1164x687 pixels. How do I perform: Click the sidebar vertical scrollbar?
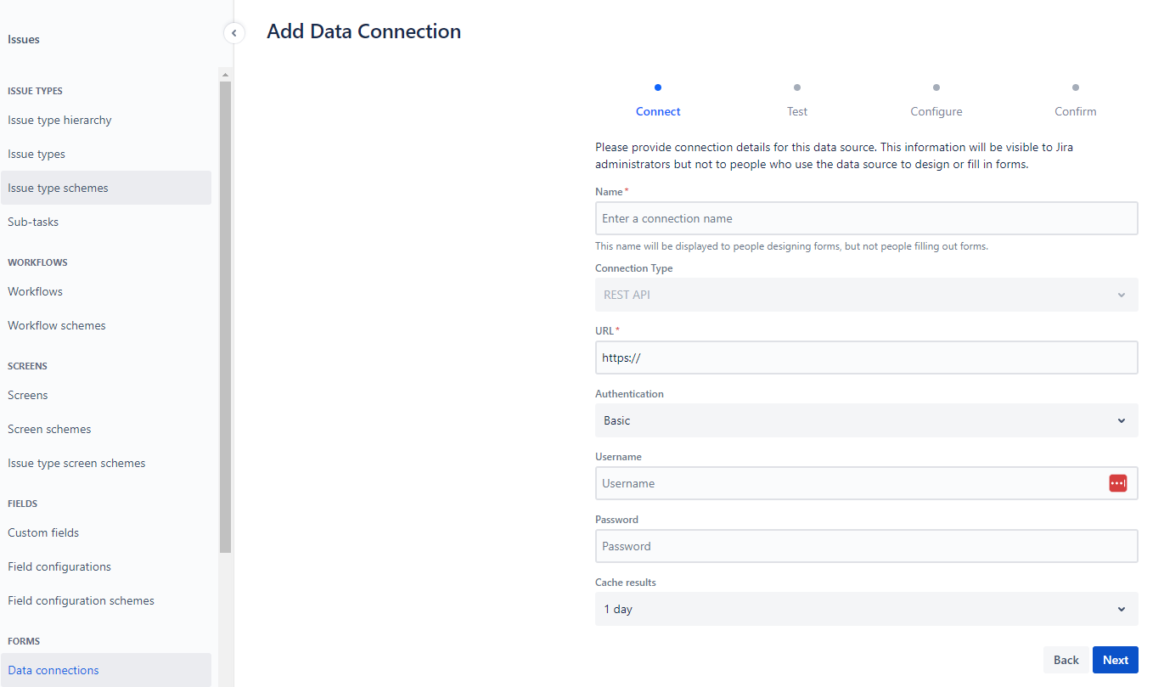pyautogui.click(x=225, y=317)
